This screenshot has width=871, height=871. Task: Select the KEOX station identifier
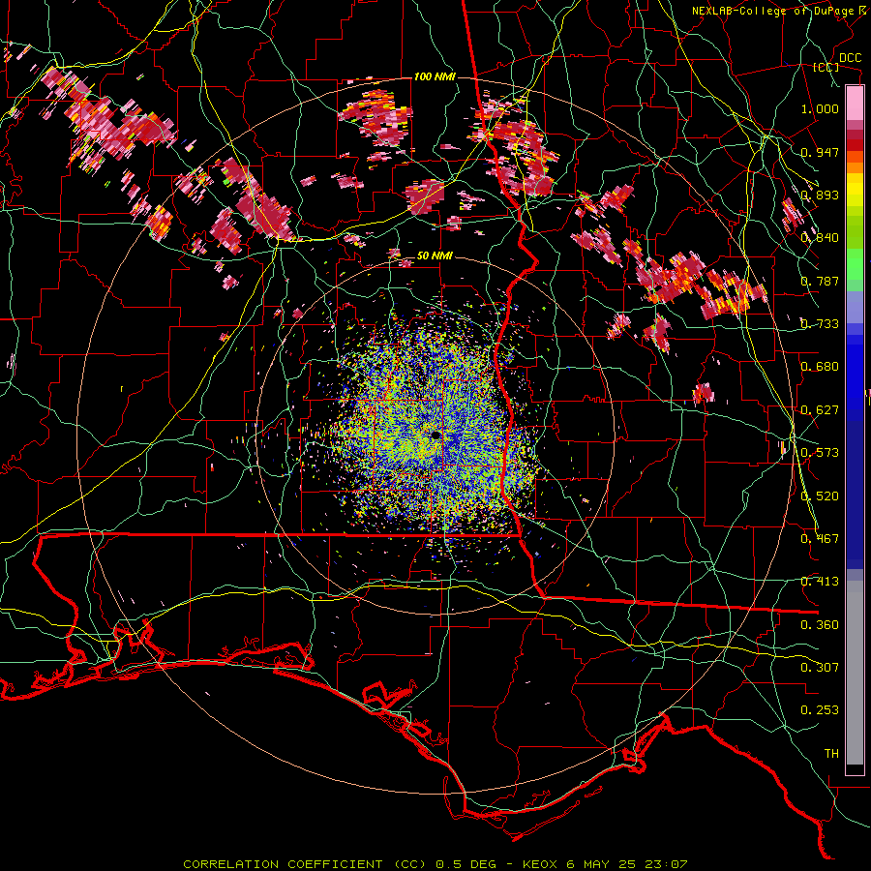(x=542, y=864)
